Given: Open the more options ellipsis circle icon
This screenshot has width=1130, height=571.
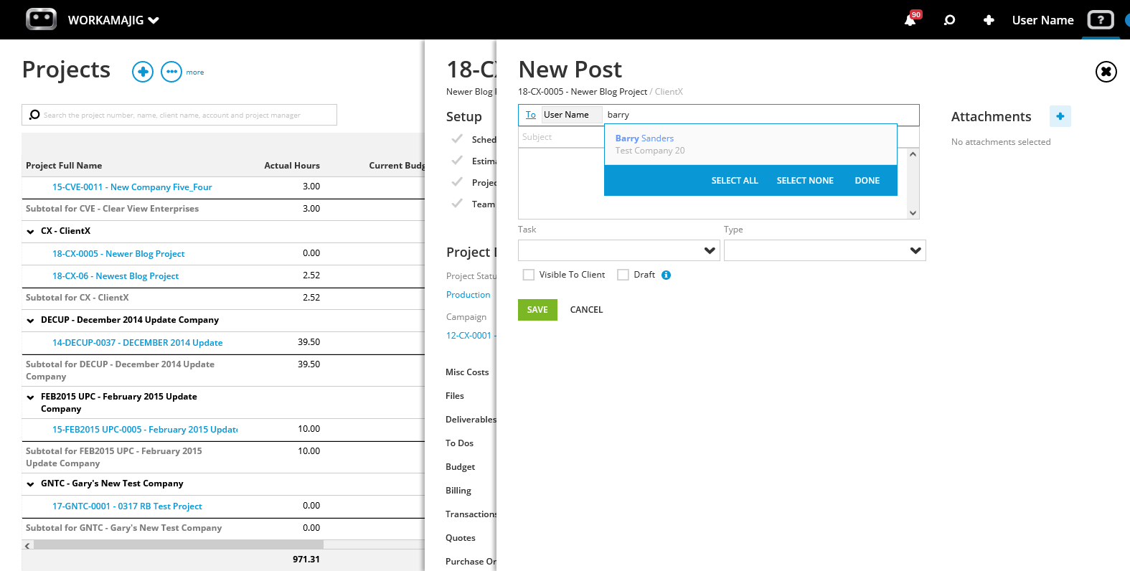Looking at the screenshot, I should click(x=171, y=72).
